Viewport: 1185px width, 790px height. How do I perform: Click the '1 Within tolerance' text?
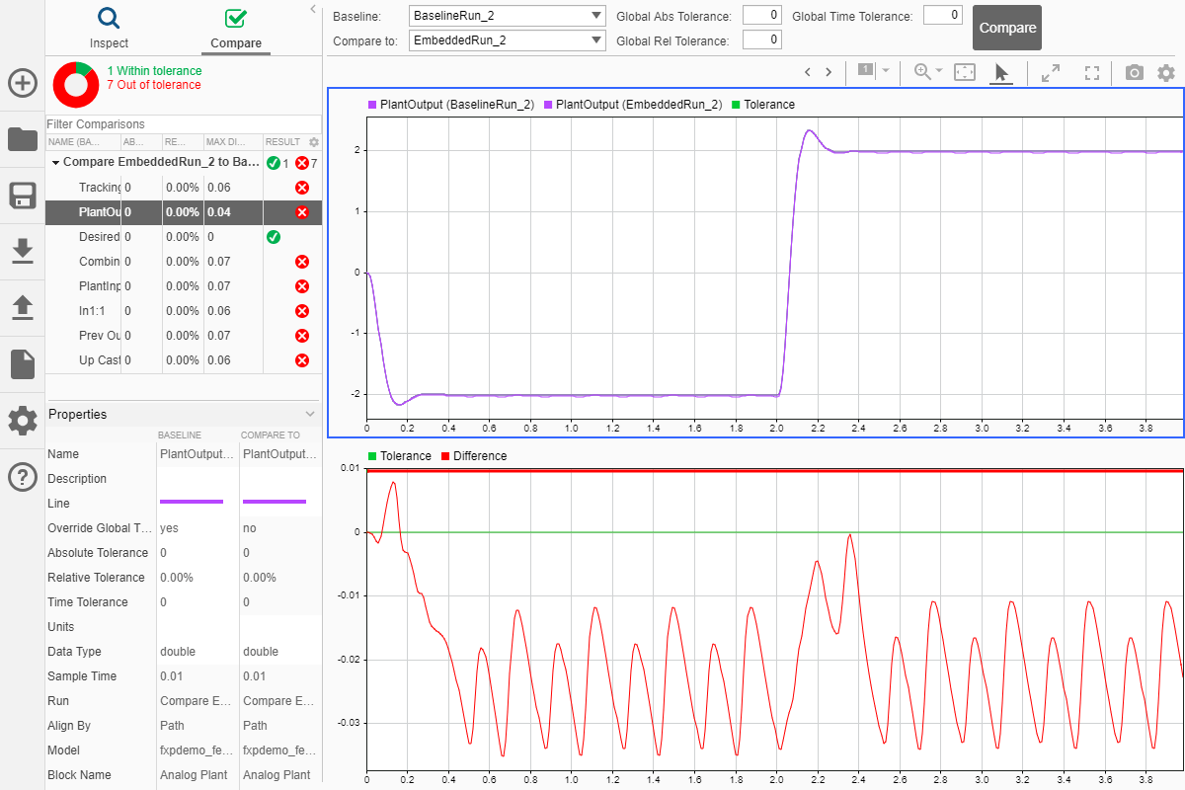[x=154, y=71]
